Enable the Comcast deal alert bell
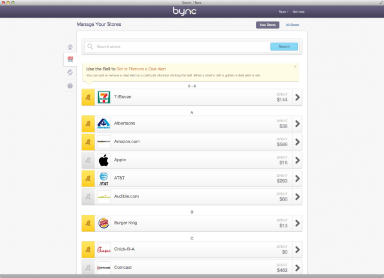Screen dimensions: 384x278 88,268
